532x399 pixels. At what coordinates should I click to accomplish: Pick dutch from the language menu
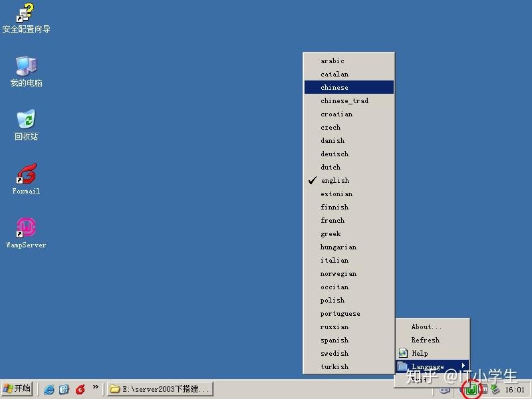coord(348,167)
